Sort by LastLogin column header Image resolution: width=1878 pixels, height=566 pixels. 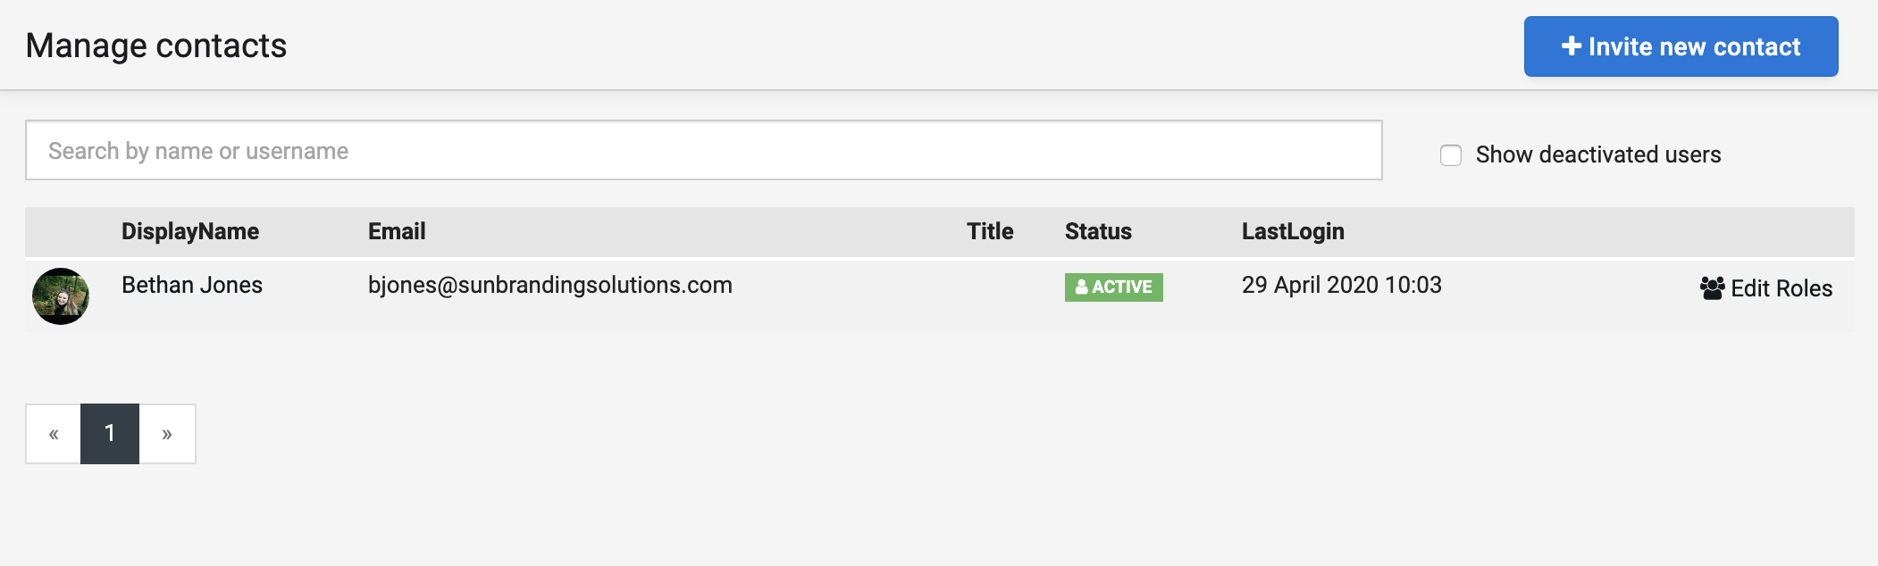tap(1293, 232)
